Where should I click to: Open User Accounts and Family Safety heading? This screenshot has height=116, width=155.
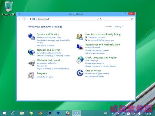[103, 34]
